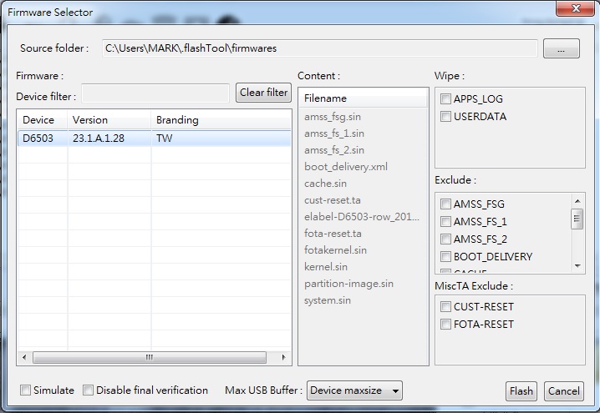Select cust-reset.ta in the Content list

pos(332,200)
